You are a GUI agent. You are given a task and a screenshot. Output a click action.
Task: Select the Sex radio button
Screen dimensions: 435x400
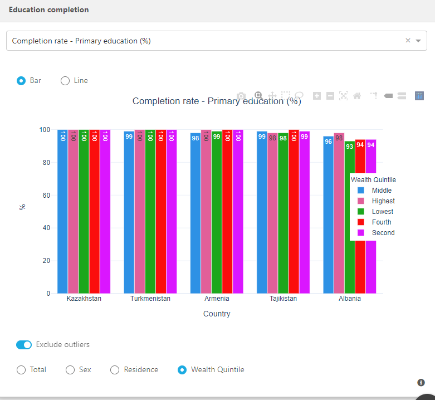tap(70, 370)
